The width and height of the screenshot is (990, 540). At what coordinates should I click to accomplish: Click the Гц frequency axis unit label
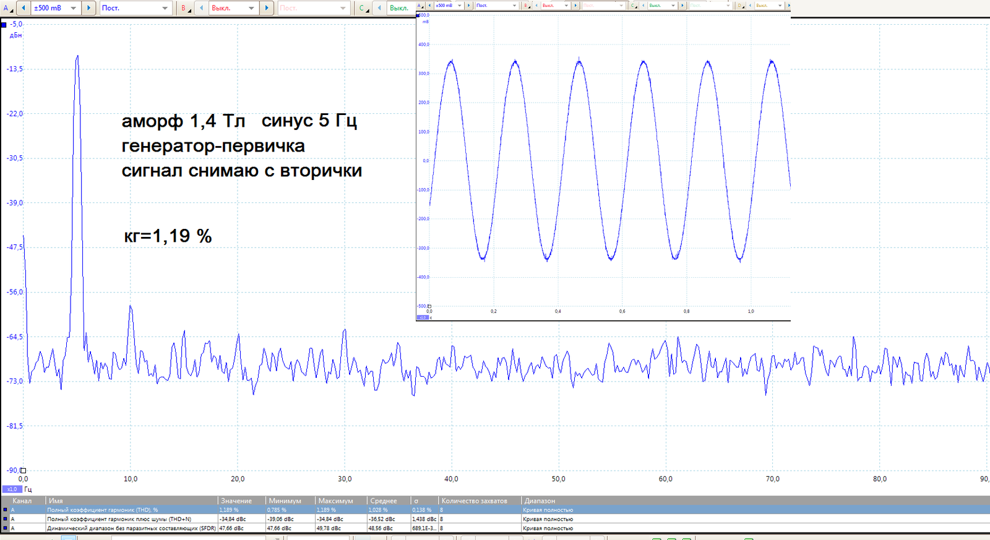pos(28,489)
